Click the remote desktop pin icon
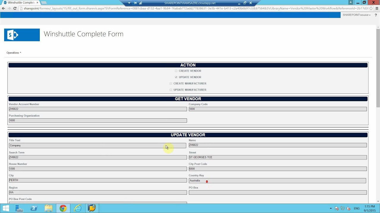 coord(135,3)
